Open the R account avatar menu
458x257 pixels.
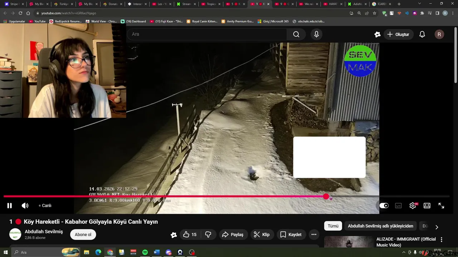439,34
